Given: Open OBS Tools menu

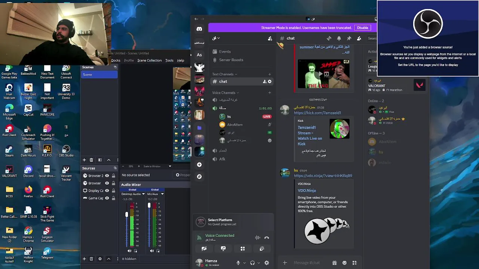Looking at the screenshot, I should click(x=170, y=61).
